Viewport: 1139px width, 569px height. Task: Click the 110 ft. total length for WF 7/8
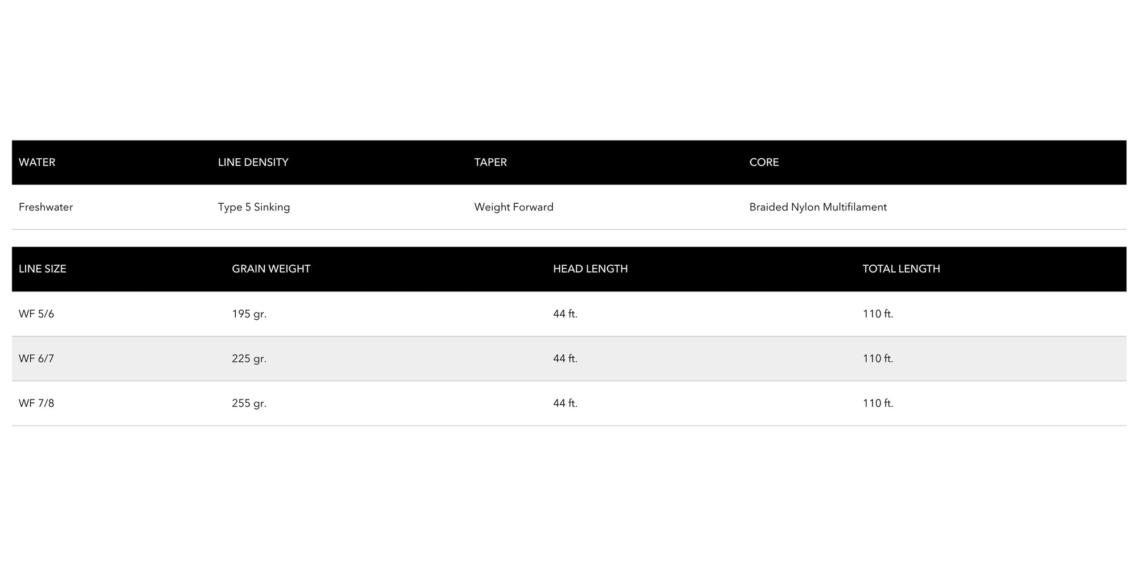[878, 403]
